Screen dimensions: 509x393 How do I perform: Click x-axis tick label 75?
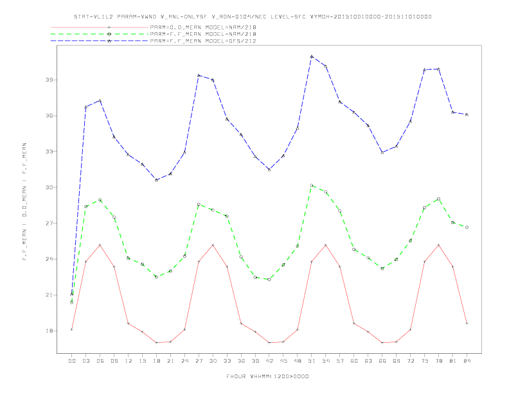point(425,361)
